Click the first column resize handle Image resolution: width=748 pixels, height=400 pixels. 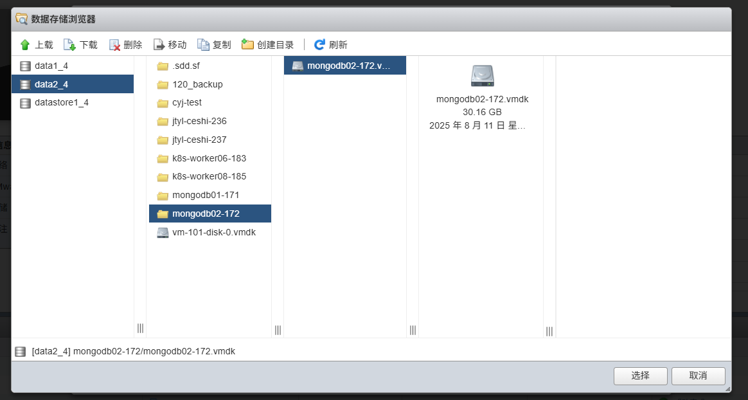(x=140, y=329)
